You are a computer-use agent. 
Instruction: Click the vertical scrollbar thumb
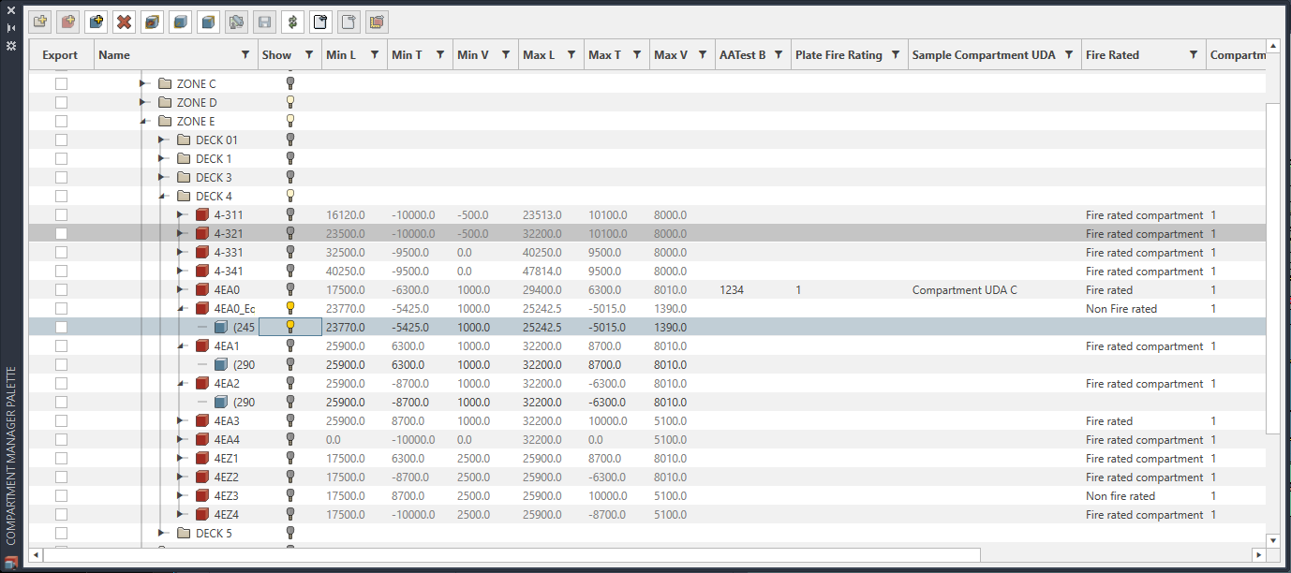pos(1272,267)
